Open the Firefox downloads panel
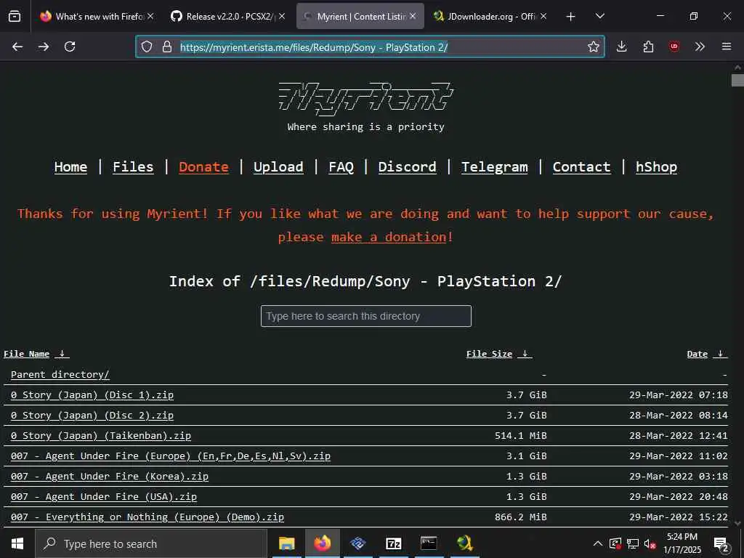The width and height of the screenshot is (744, 558). click(x=622, y=46)
